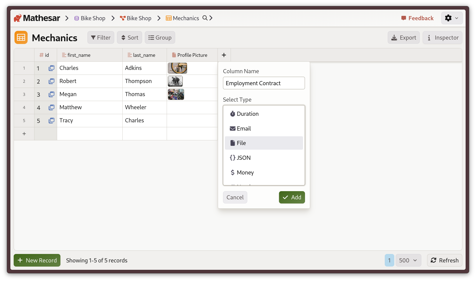476x281 pixels.
Task: Select the Money column type
Action: (x=264, y=173)
